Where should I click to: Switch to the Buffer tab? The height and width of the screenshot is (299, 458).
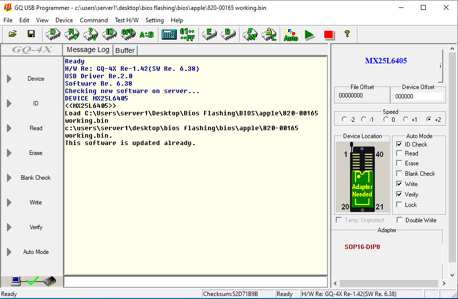pyautogui.click(x=125, y=50)
